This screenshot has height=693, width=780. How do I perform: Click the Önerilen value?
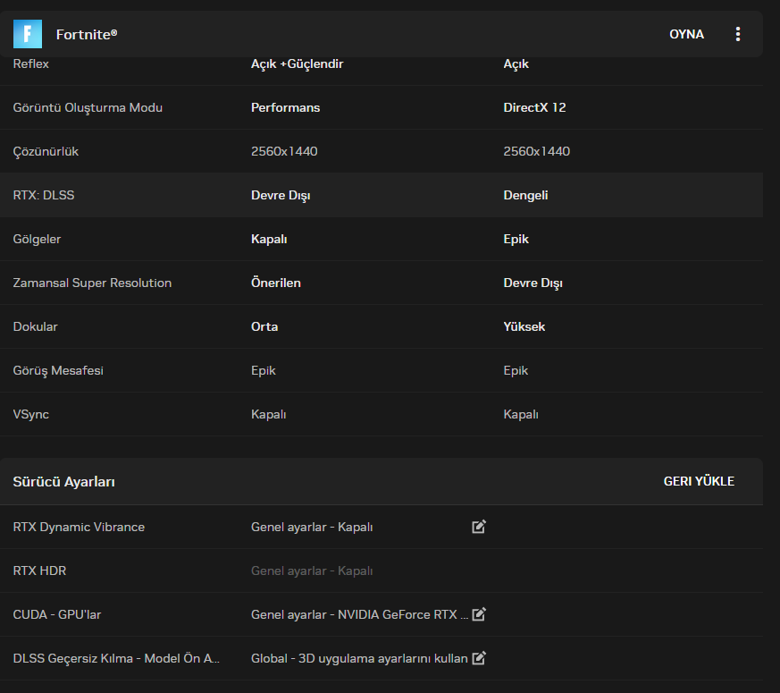click(276, 283)
